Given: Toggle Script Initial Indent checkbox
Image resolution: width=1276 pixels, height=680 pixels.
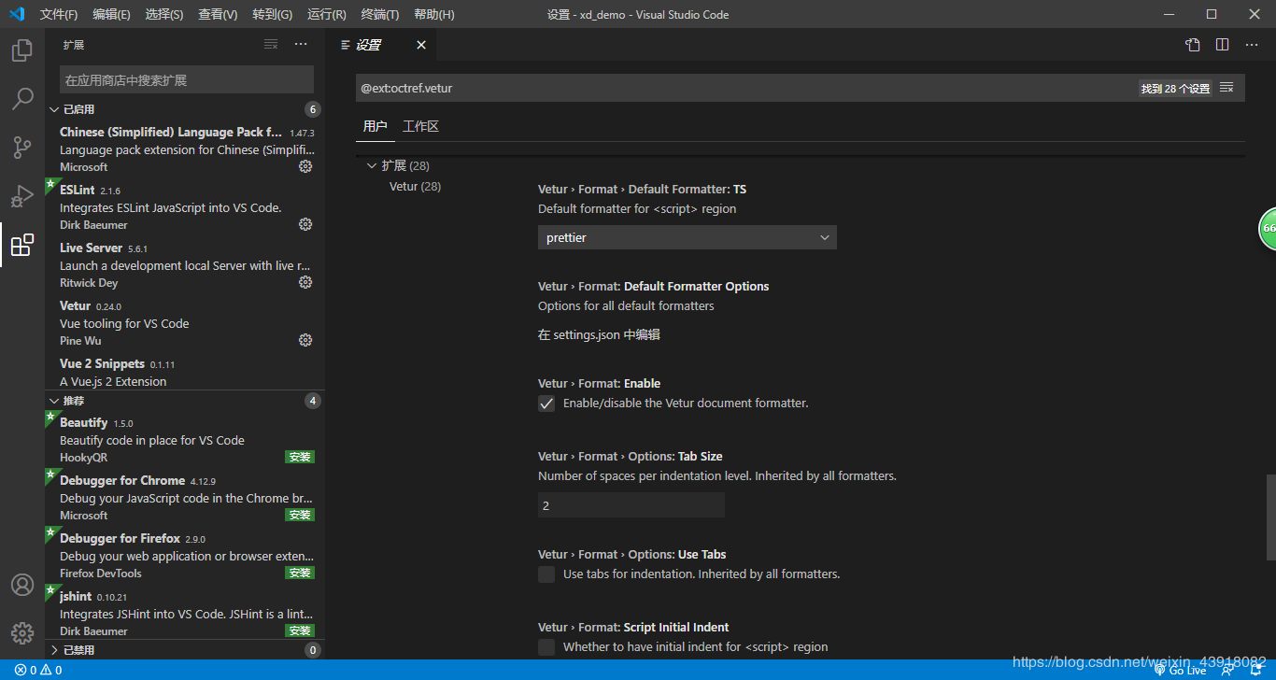Looking at the screenshot, I should point(546,647).
